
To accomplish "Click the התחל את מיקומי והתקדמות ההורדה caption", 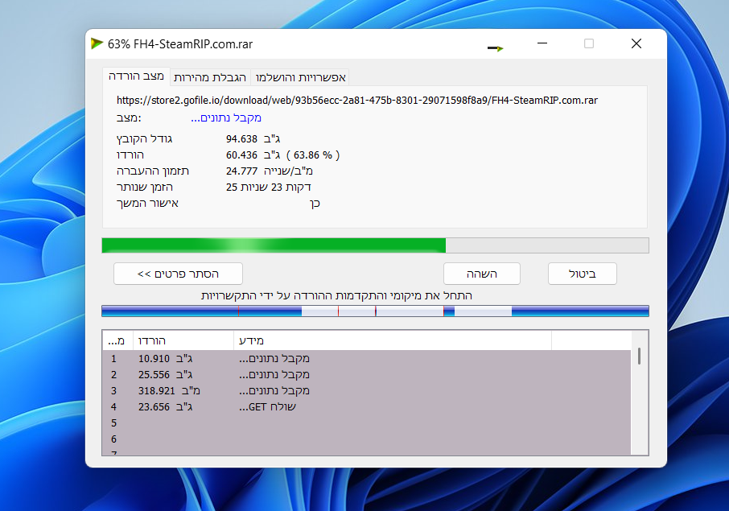I will (336, 295).
